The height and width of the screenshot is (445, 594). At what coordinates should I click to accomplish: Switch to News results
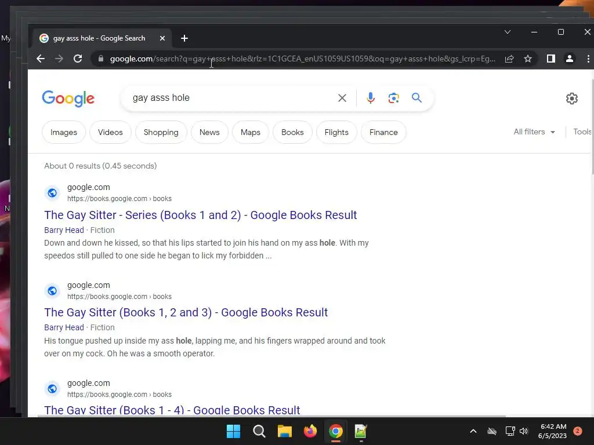pos(209,132)
